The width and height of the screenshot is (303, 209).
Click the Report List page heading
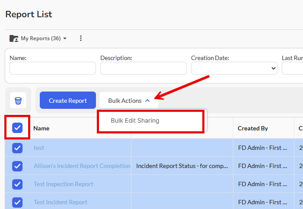[x=29, y=15]
